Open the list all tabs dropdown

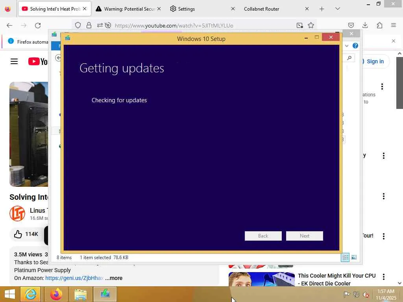click(x=337, y=9)
